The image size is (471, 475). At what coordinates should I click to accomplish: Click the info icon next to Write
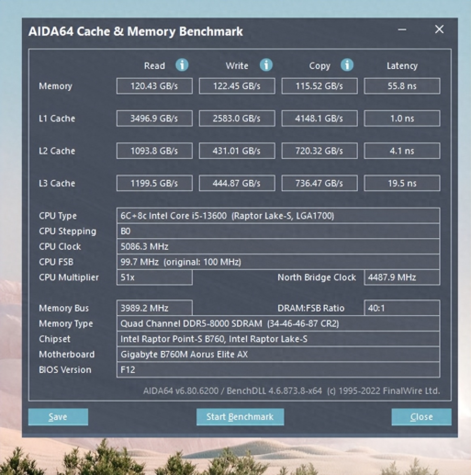pyautogui.click(x=266, y=65)
